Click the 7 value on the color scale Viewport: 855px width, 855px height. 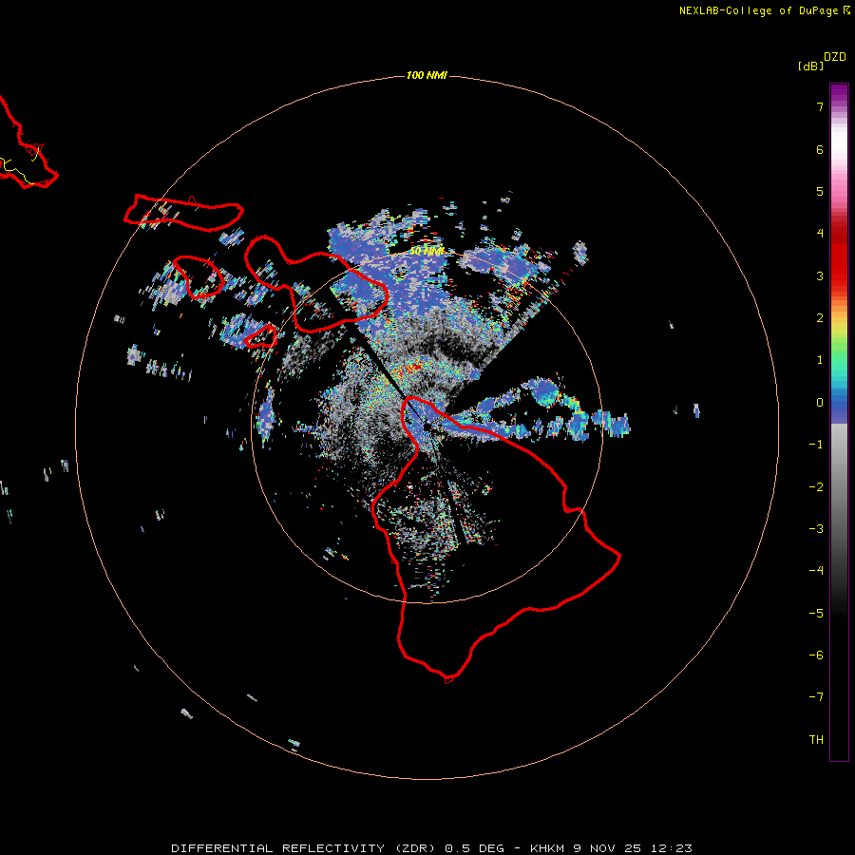click(x=820, y=106)
